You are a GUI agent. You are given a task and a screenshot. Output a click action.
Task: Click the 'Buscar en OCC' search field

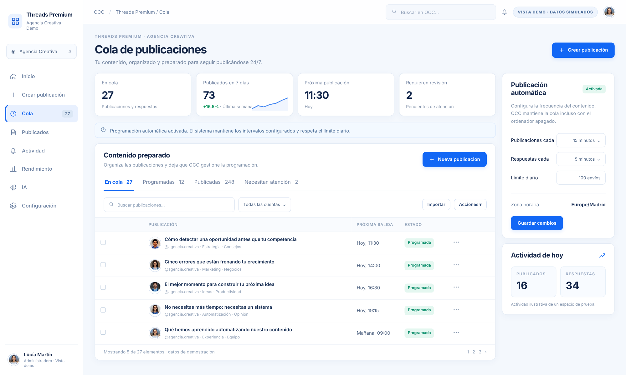click(x=441, y=12)
